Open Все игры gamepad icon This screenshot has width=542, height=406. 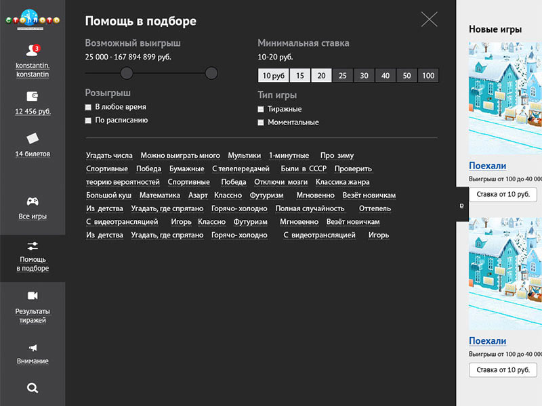tap(33, 201)
